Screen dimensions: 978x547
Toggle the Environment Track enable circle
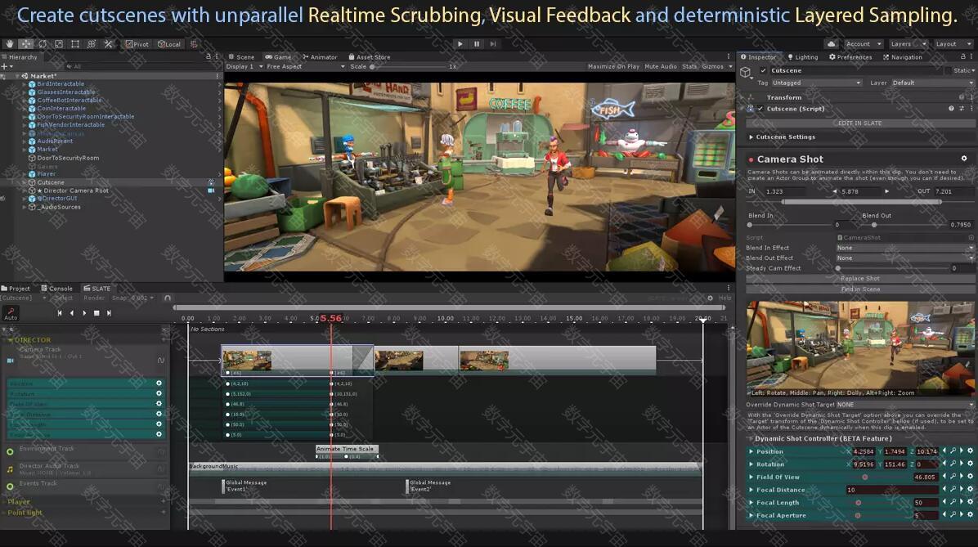tap(10, 451)
